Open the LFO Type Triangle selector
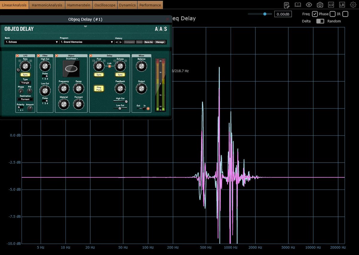The height and width of the screenshot is (255, 359). tap(25, 83)
